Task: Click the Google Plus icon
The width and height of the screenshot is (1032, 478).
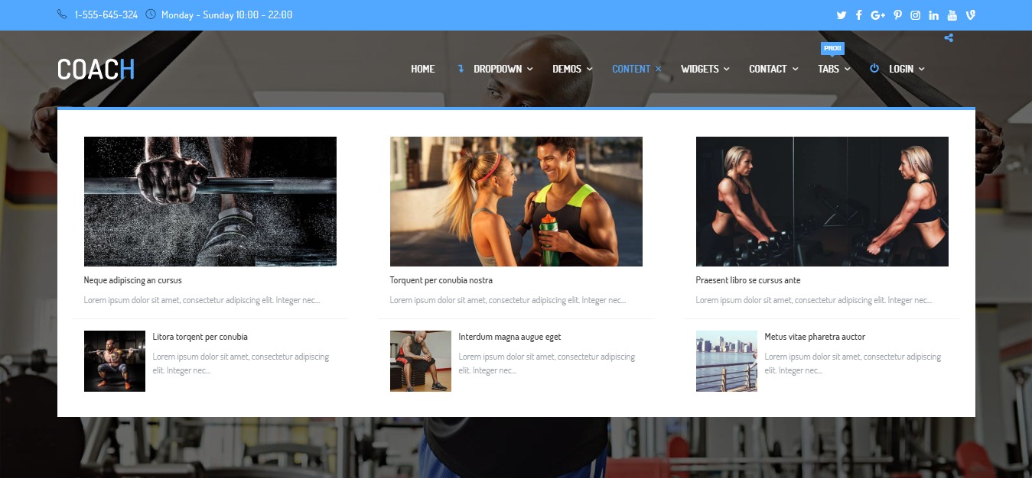Action: [877, 15]
